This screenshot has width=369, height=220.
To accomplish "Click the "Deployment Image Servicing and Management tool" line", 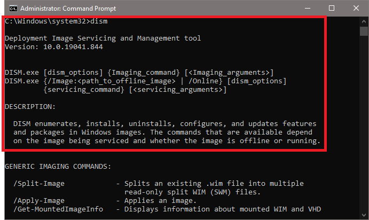I will pos(103,38).
